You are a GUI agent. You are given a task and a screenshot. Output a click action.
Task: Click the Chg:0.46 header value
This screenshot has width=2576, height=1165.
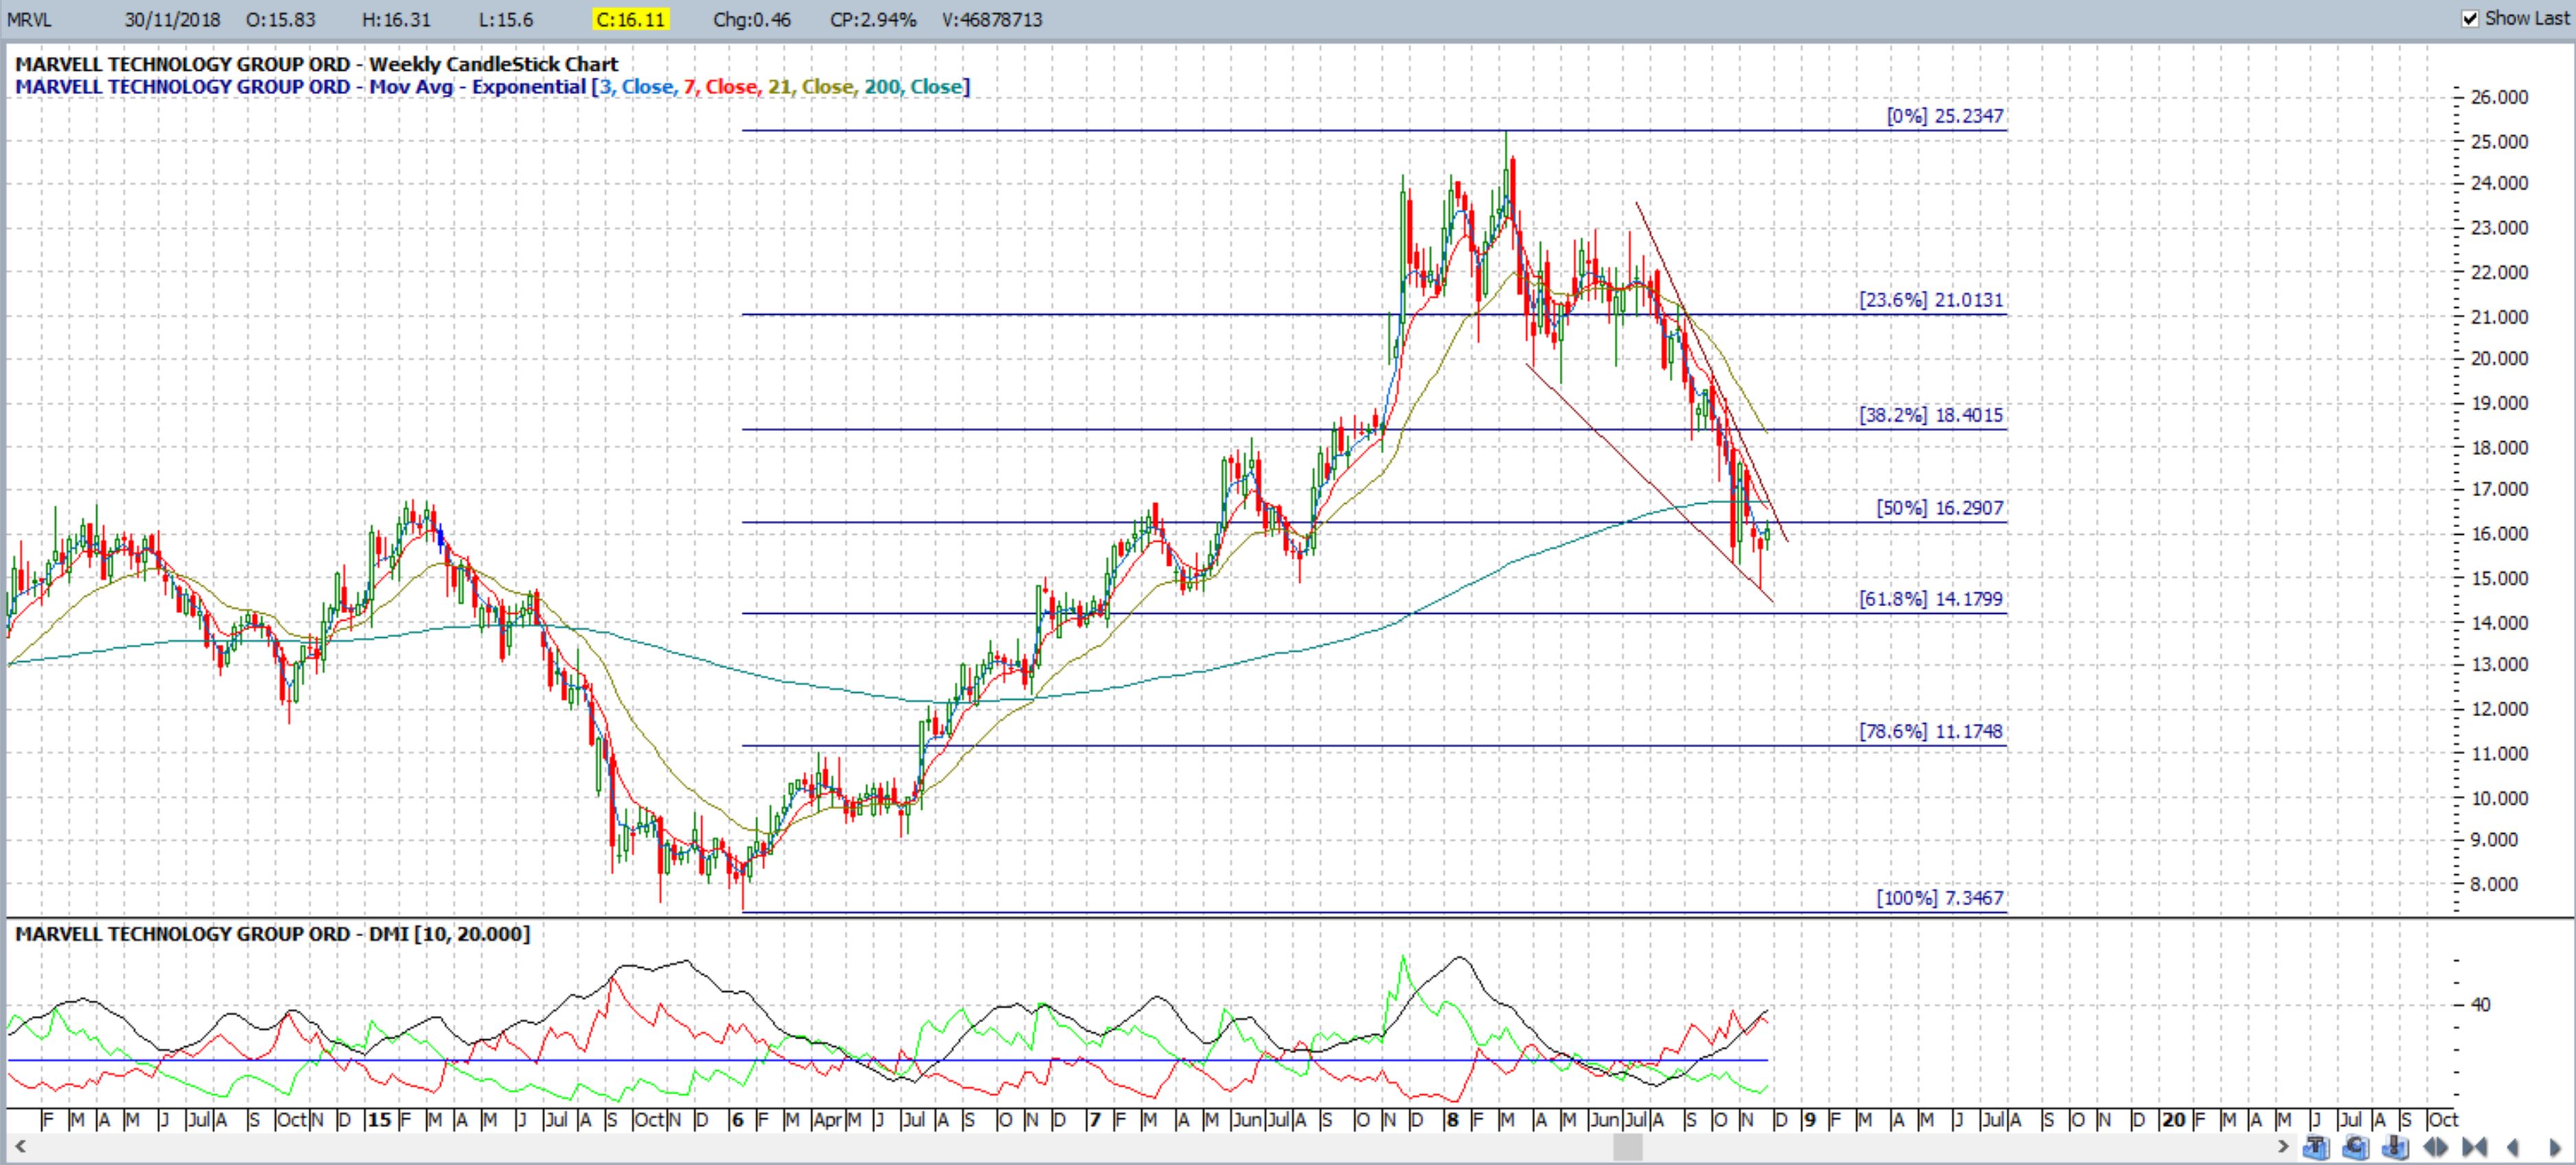click(x=752, y=20)
